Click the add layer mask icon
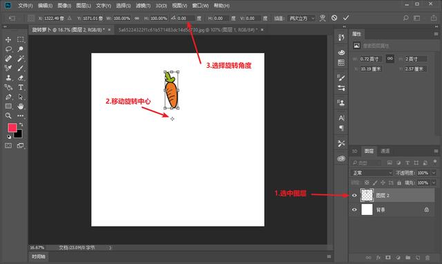This screenshot has height=264, width=442. [388, 258]
